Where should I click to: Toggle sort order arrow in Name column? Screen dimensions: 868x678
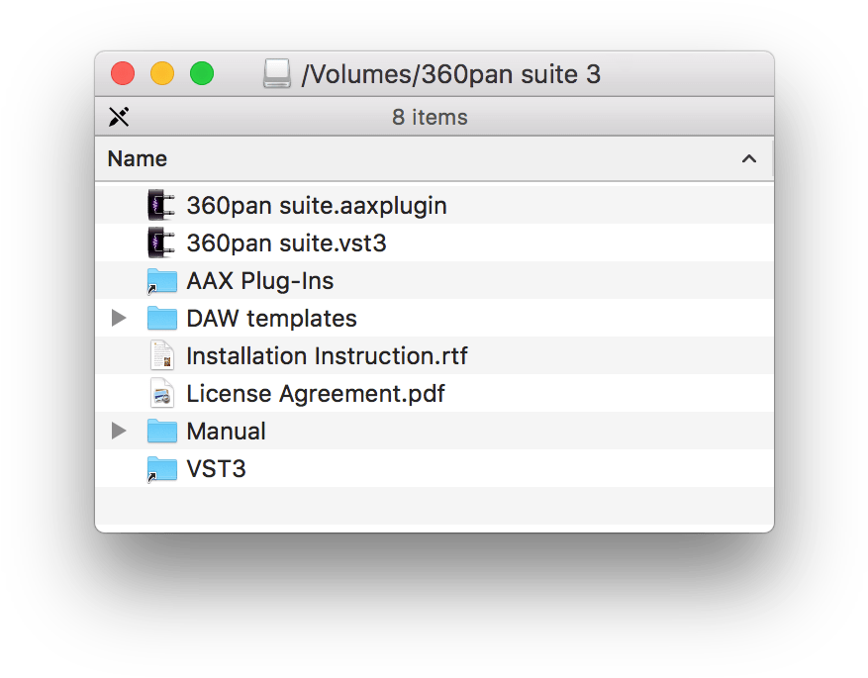click(749, 159)
